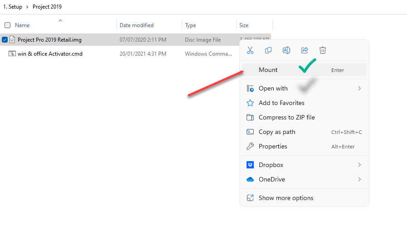Expand the Dropbox submenu arrow

[359, 165]
